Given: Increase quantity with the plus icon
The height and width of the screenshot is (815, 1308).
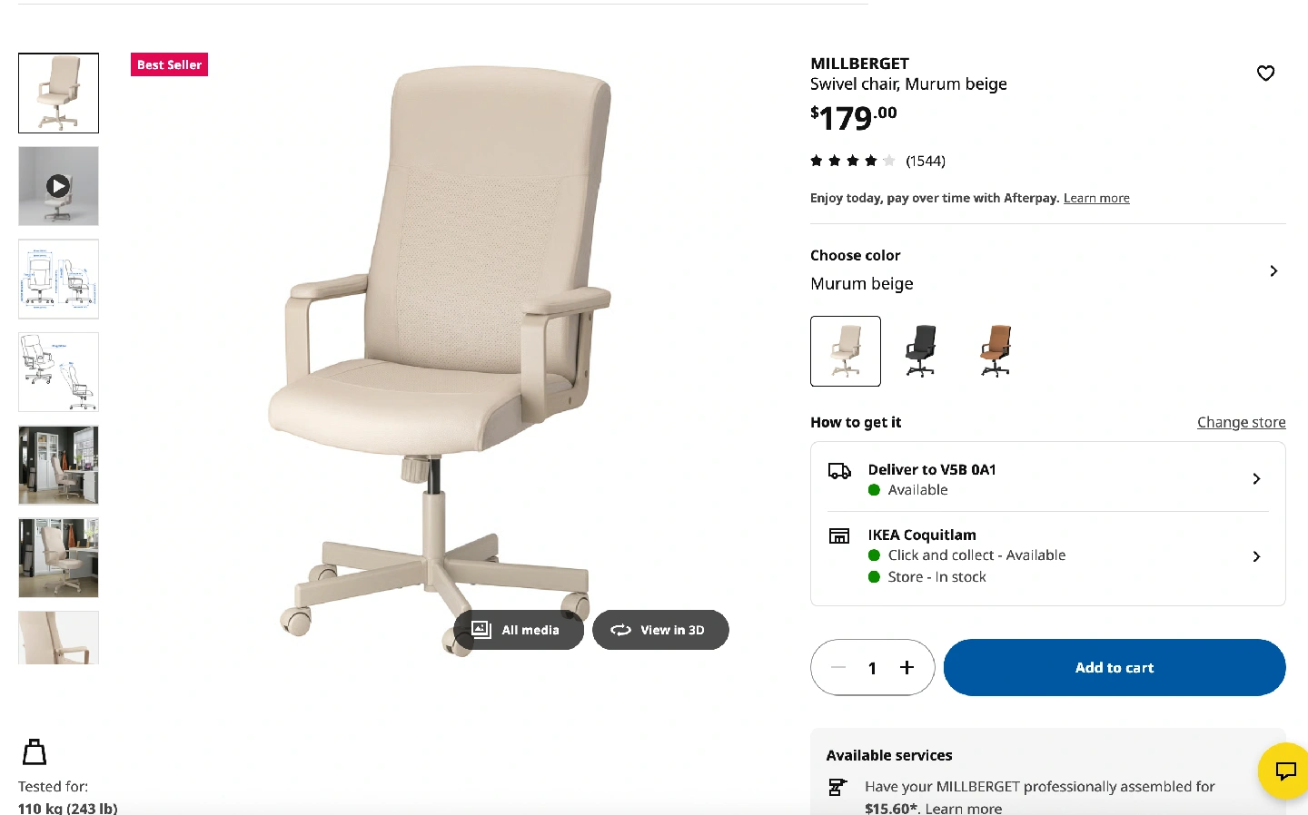Looking at the screenshot, I should (907, 668).
